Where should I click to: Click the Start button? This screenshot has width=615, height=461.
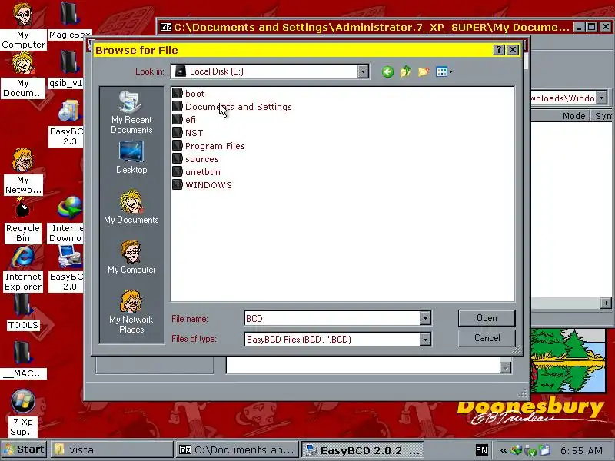pos(24,449)
